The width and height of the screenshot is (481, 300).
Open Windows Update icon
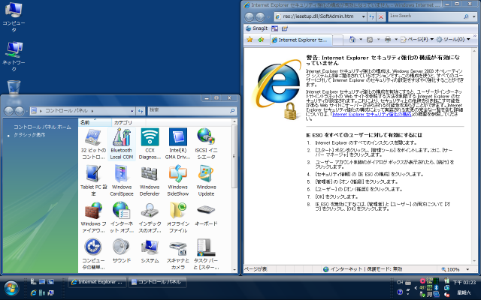(x=206, y=181)
